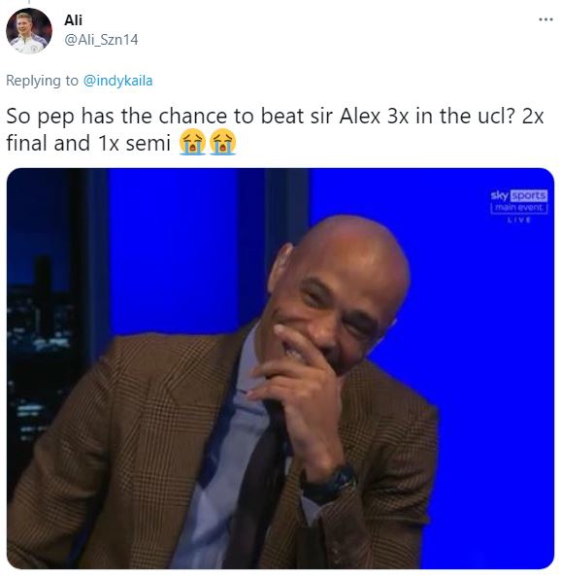Click the word ucl? in the tweet
This screenshot has height=577, width=562.
[x=487, y=116]
